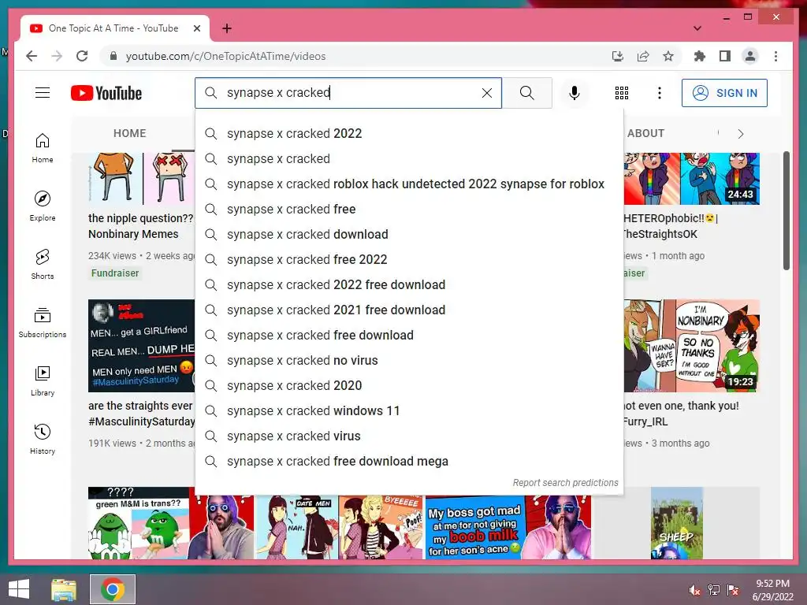Screen dimensions: 807x605
Task: Start voice search with the microphone
Action: [x=575, y=93]
